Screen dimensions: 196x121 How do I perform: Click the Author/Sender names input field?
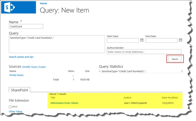tap(144, 52)
